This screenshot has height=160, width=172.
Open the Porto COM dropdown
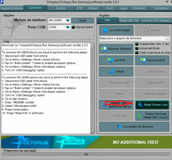pyautogui.click(x=68, y=27)
